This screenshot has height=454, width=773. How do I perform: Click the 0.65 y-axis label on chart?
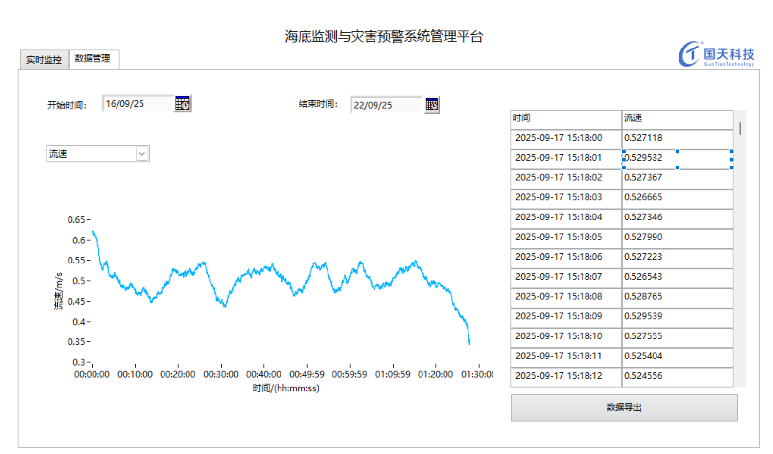(76, 220)
